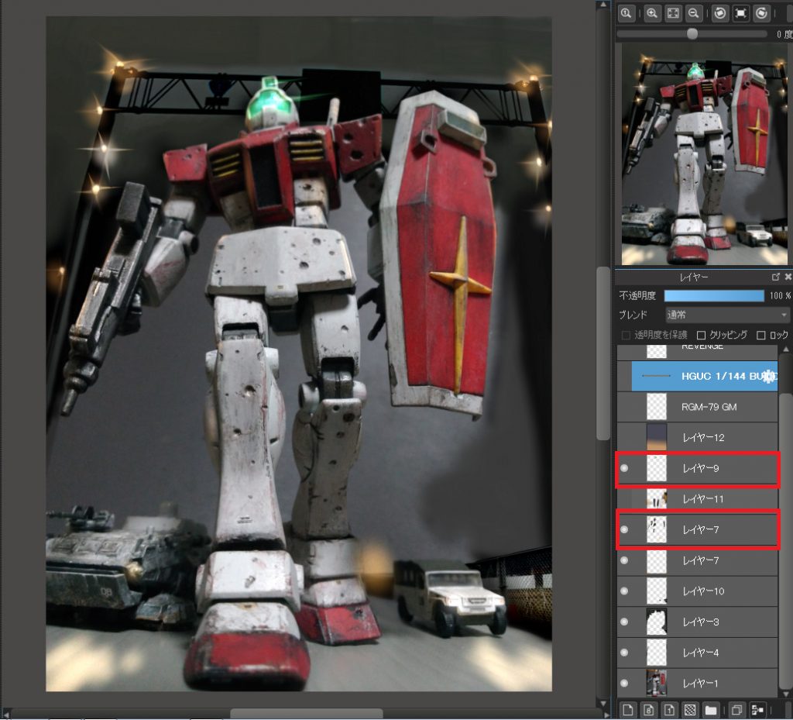Rotate the canvas view counterclockwise
Viewport: 793px width, 720px height.
tap(720, 13)
